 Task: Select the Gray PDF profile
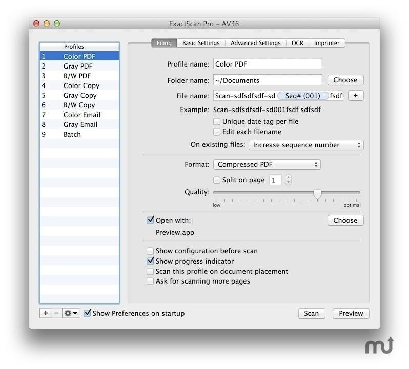(79, 66)
